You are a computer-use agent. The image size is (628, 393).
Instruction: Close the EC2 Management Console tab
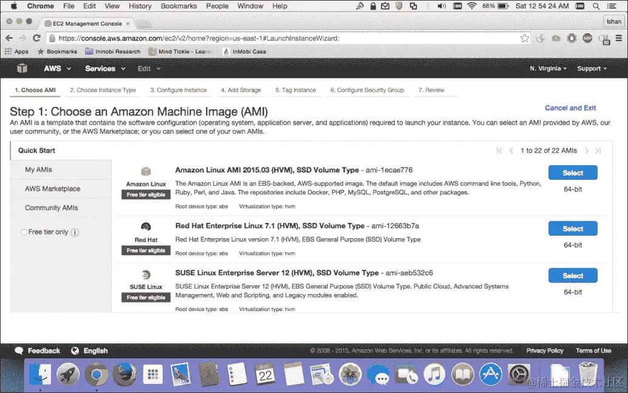point(128,24)
